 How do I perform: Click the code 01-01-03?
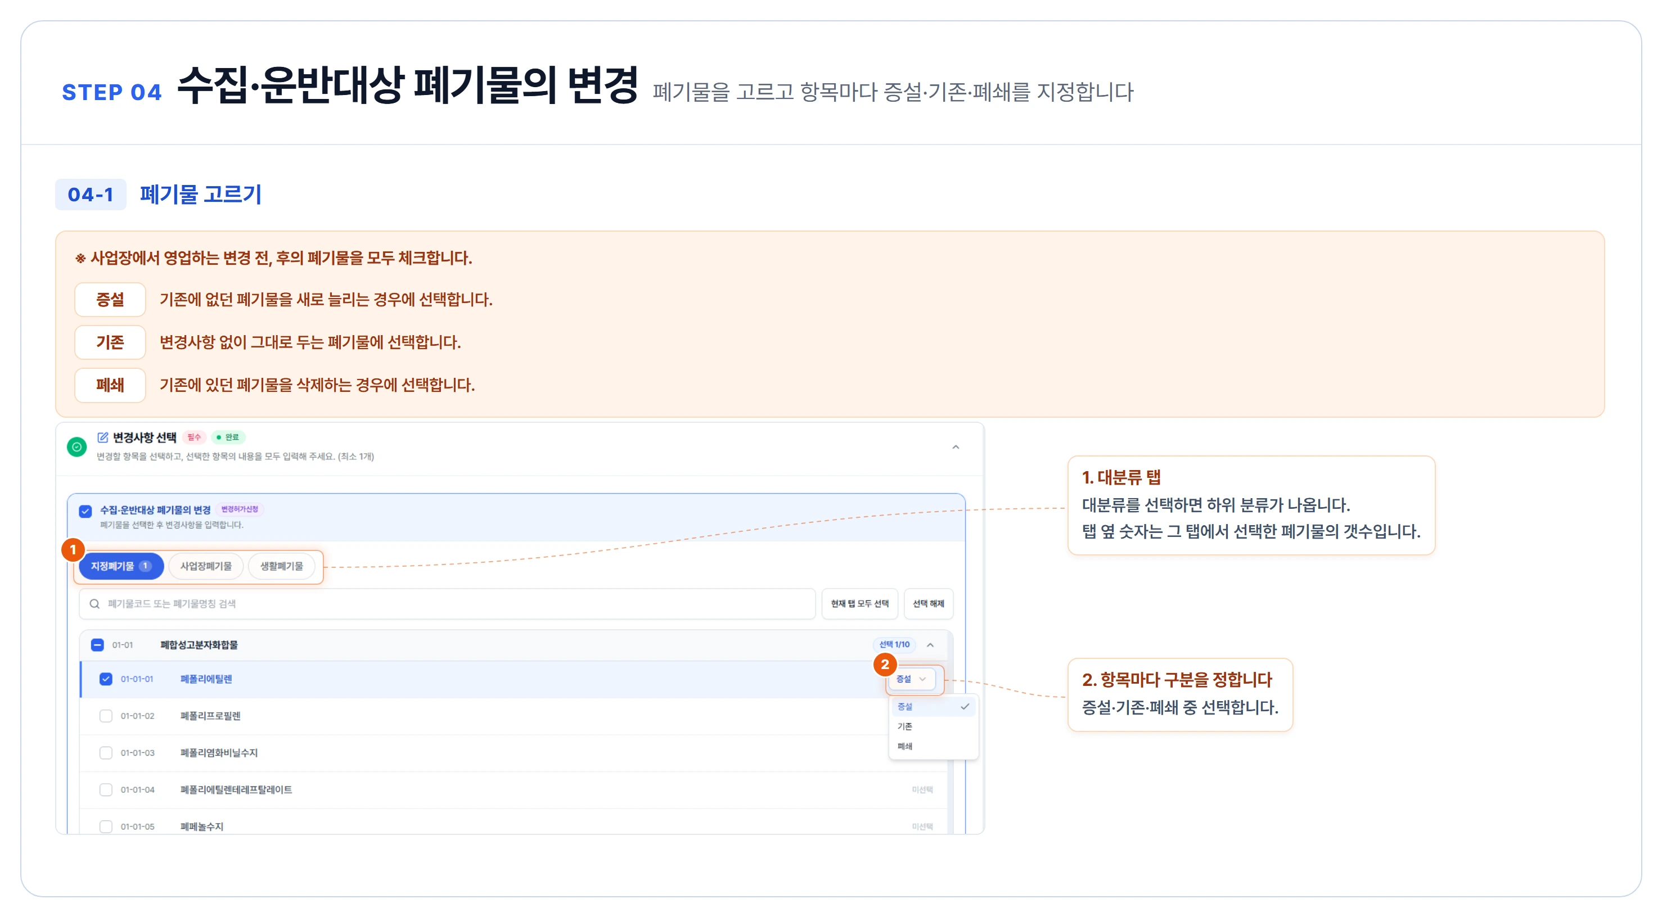(137, 753)
